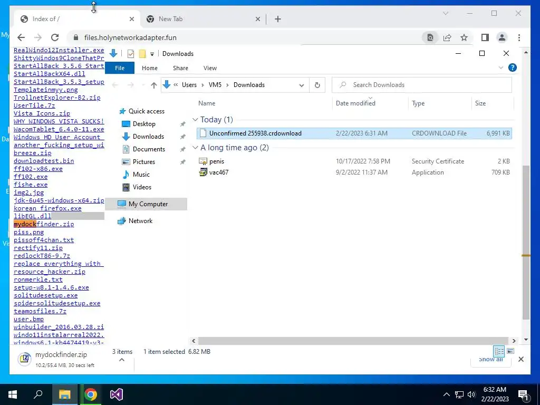This screenshot has height=405, width=540.
Task: Reload the Chrome page
Action: [55, 37]
